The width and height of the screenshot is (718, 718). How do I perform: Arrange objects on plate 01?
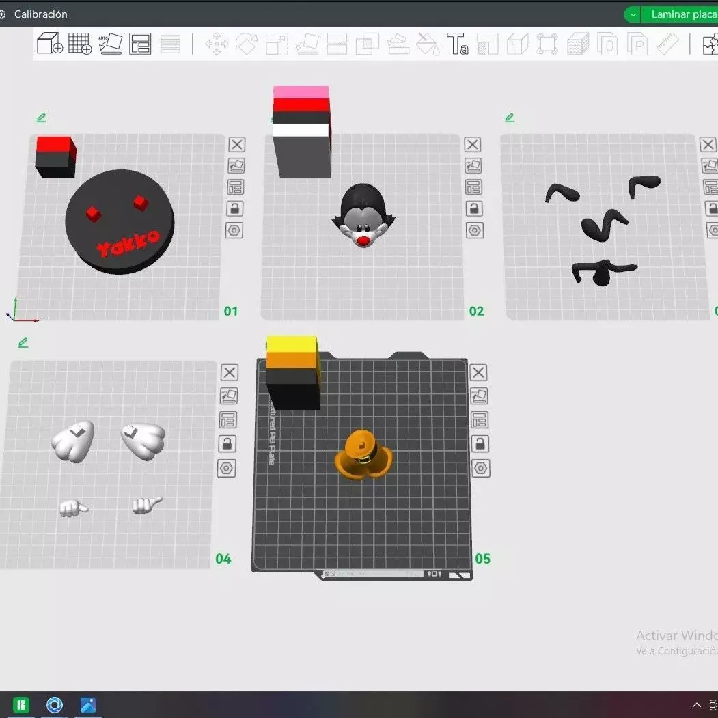click(x=236, y=187)
